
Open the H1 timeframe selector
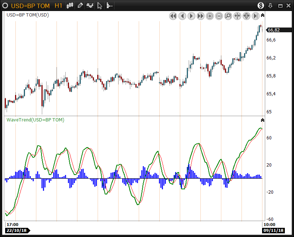pyautogui.click(x=58, y=6)
